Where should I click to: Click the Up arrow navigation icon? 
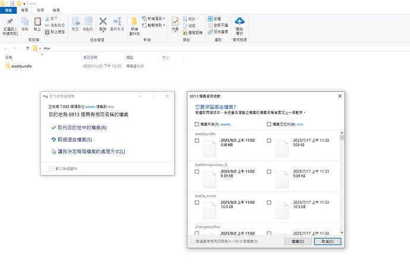27,47
